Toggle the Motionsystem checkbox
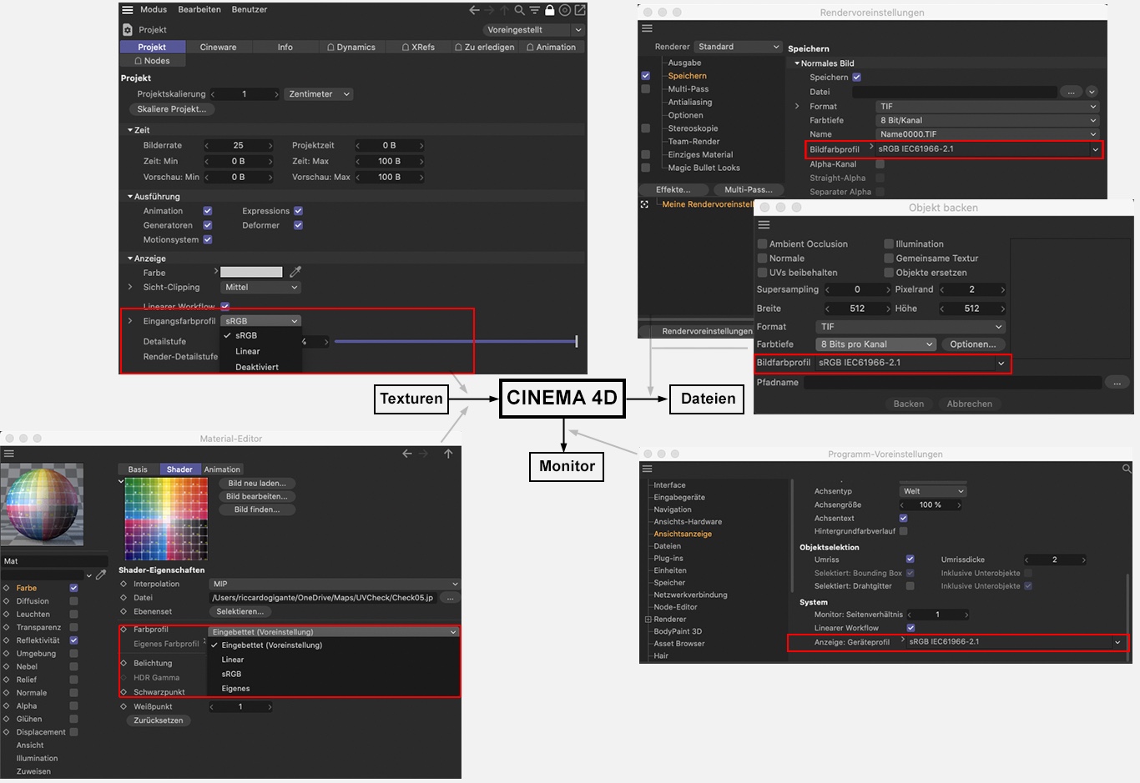The image size is (1140, 783). coord(208,239)
